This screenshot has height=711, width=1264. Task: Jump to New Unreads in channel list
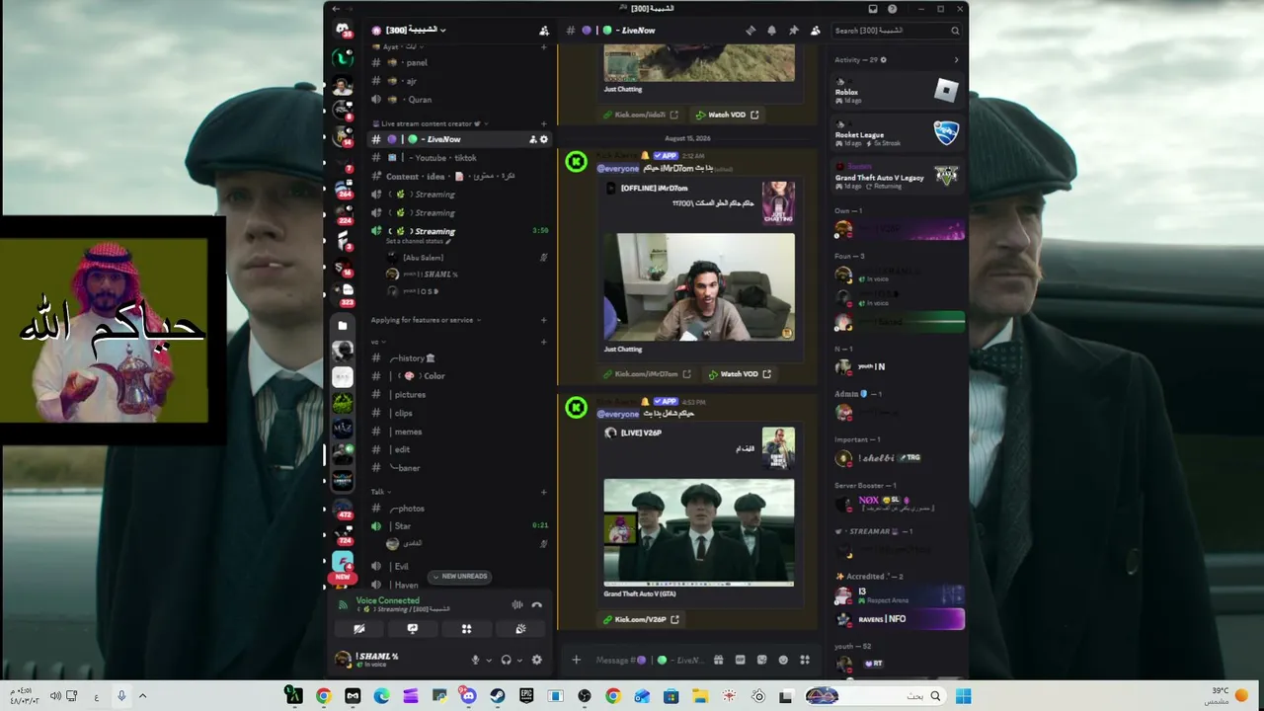tap(460, 576)
